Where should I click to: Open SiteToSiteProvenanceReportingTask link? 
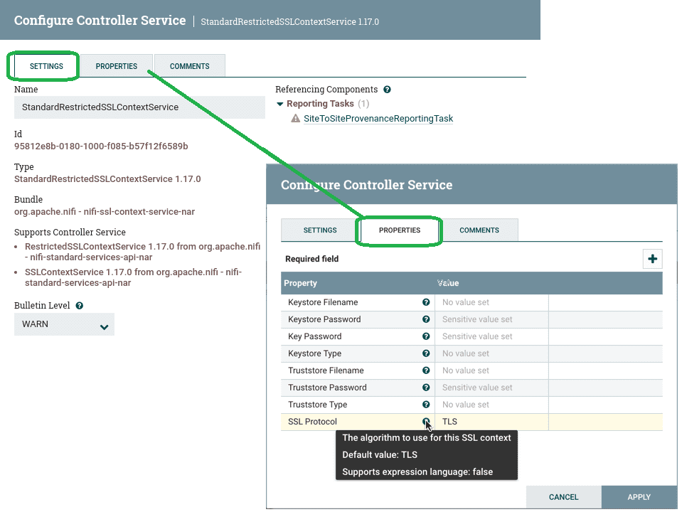coord(378,119)
